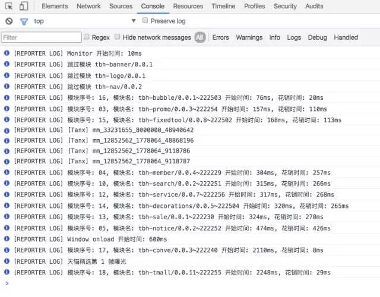The width and height of the screenshot is (380, 297).
Task: Click info icon beside tbh-nav/0.0.2 row
Action: click(x=7, y=86)
